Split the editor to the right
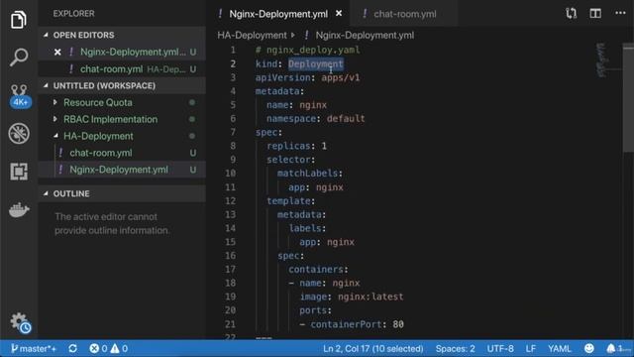Screen dimensions: 634x357 595,13
